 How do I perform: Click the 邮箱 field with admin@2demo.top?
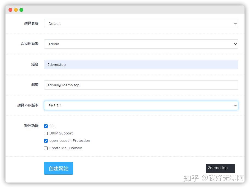click(141, 85)
